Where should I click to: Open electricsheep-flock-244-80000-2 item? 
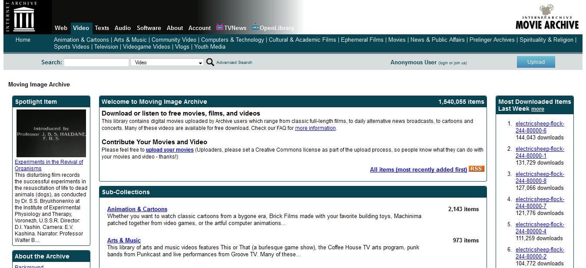(x=540, y=253)
